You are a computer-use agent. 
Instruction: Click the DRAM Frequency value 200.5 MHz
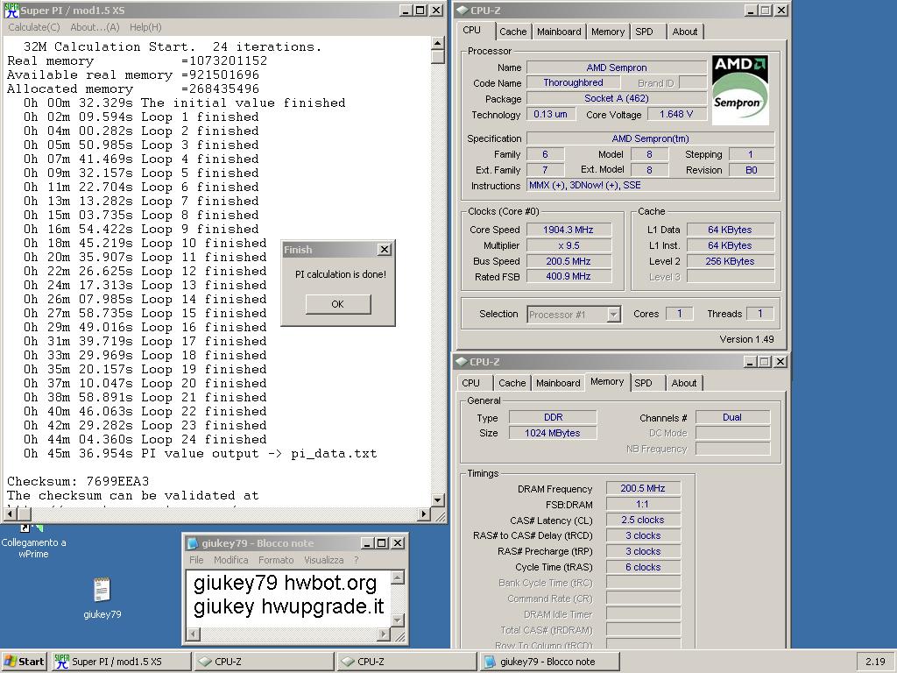click(x=643, y=488)
